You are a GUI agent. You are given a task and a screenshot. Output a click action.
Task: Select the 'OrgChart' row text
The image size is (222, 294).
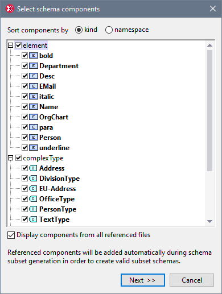(x=54, y=117)
